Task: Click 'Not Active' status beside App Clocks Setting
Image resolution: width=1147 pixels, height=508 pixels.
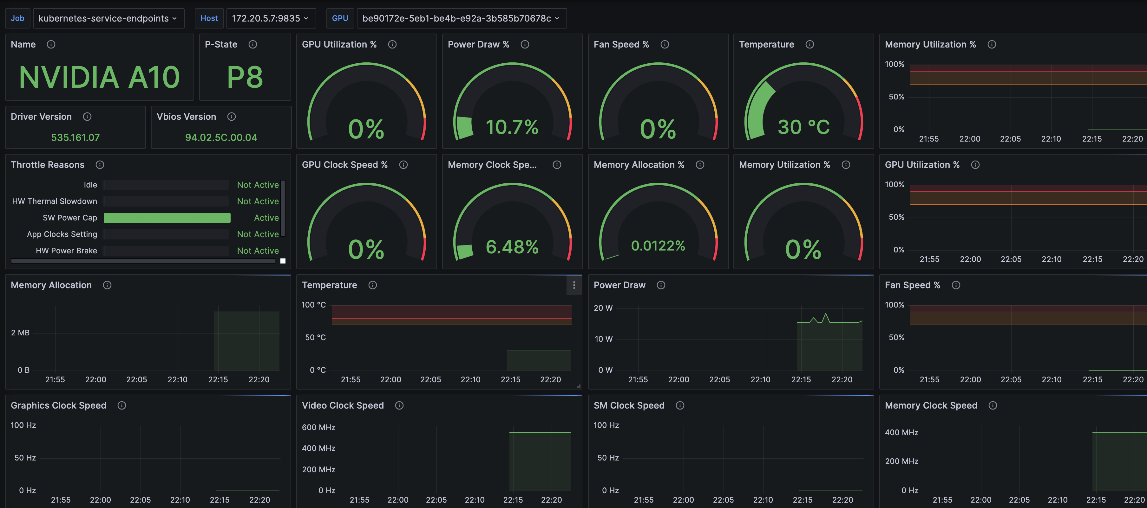Action: click(x=258, y=234)
